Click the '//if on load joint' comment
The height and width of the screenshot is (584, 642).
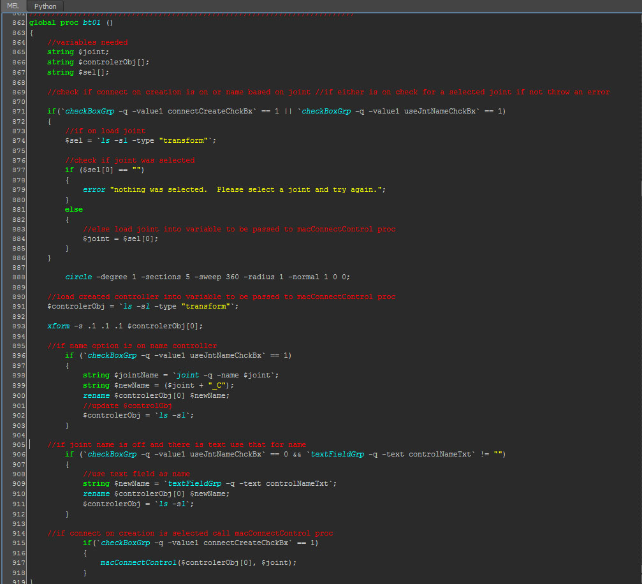coord(105,131)
